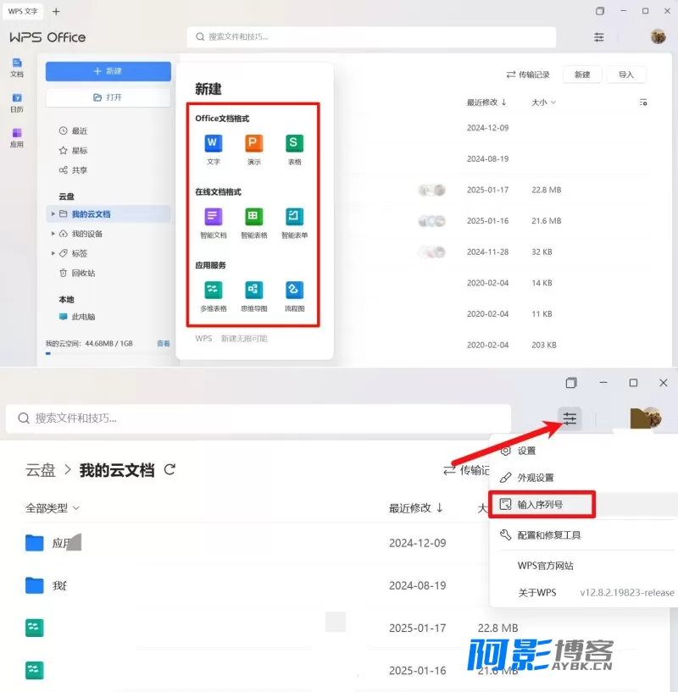Expand the 我的云文档 tree node
The image size is (678, 692).
pyautogui.click(x=53, y=214)
